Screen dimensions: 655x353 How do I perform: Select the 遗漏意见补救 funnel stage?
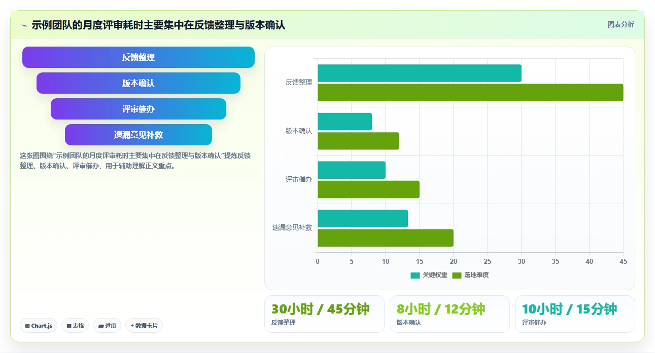coord(139,135)
